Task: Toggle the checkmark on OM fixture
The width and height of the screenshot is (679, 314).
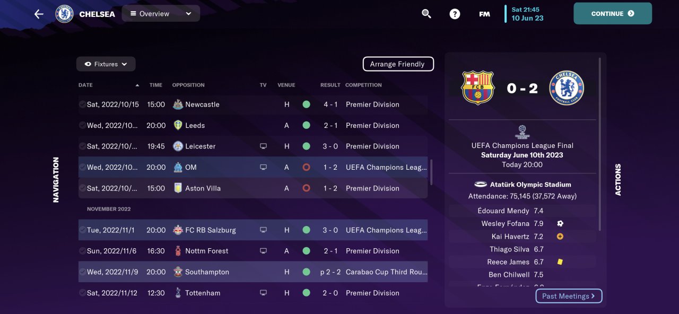Action: (82, 167)
